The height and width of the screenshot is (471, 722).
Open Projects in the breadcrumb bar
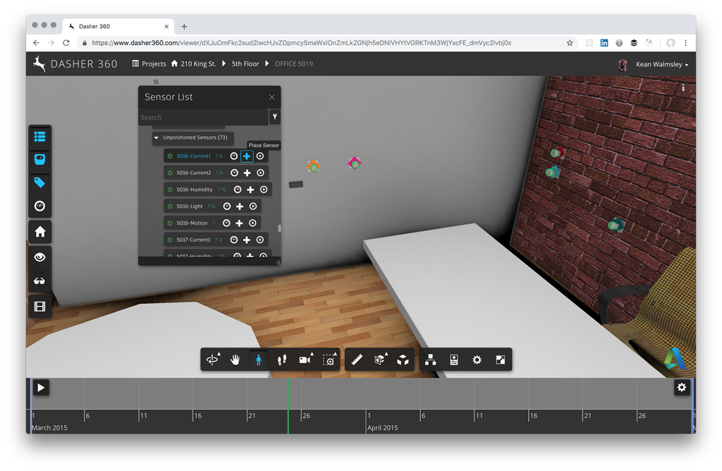[149, 64]
